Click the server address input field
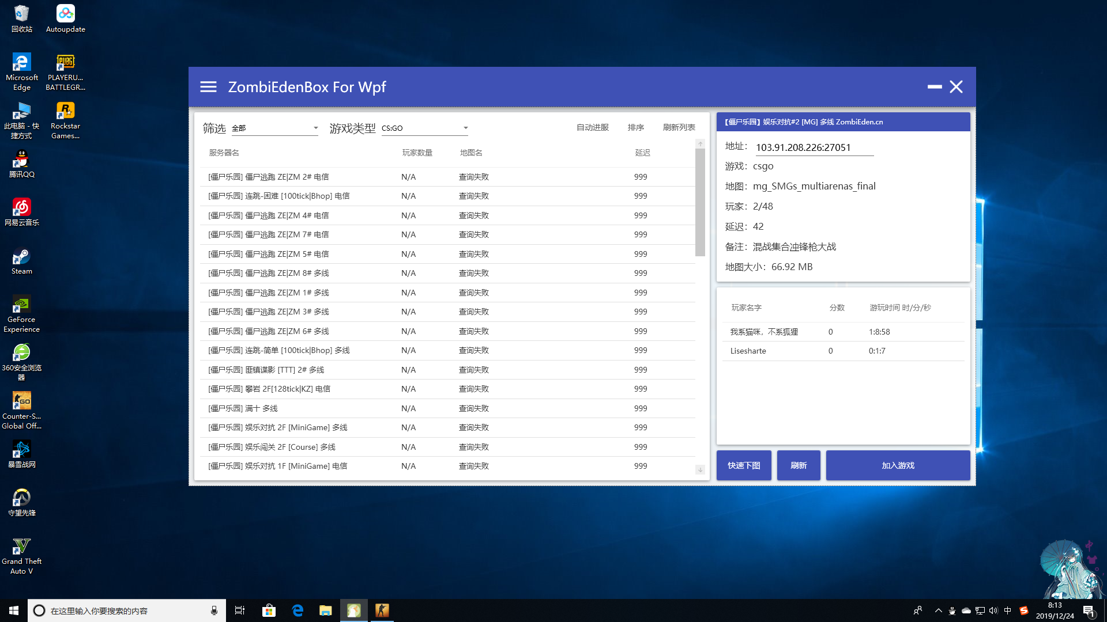The image size is (1107, 622). tap(814, 147)
